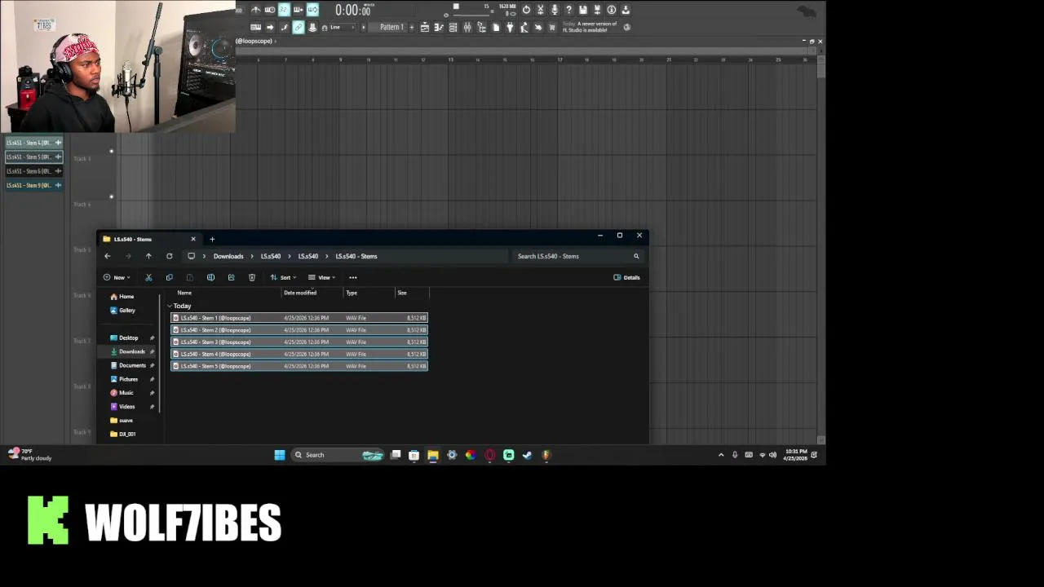Click the FL Studio metronome icon

pos(255,10)
